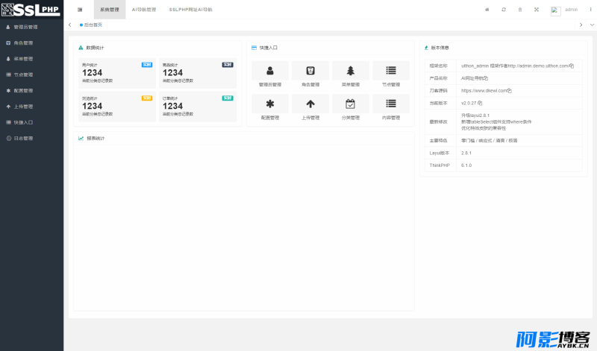The width and height of the screenshot is (597, 351).
Task: Open the 上传管理 arrow icon shortcut
Action: coord(310,104)
